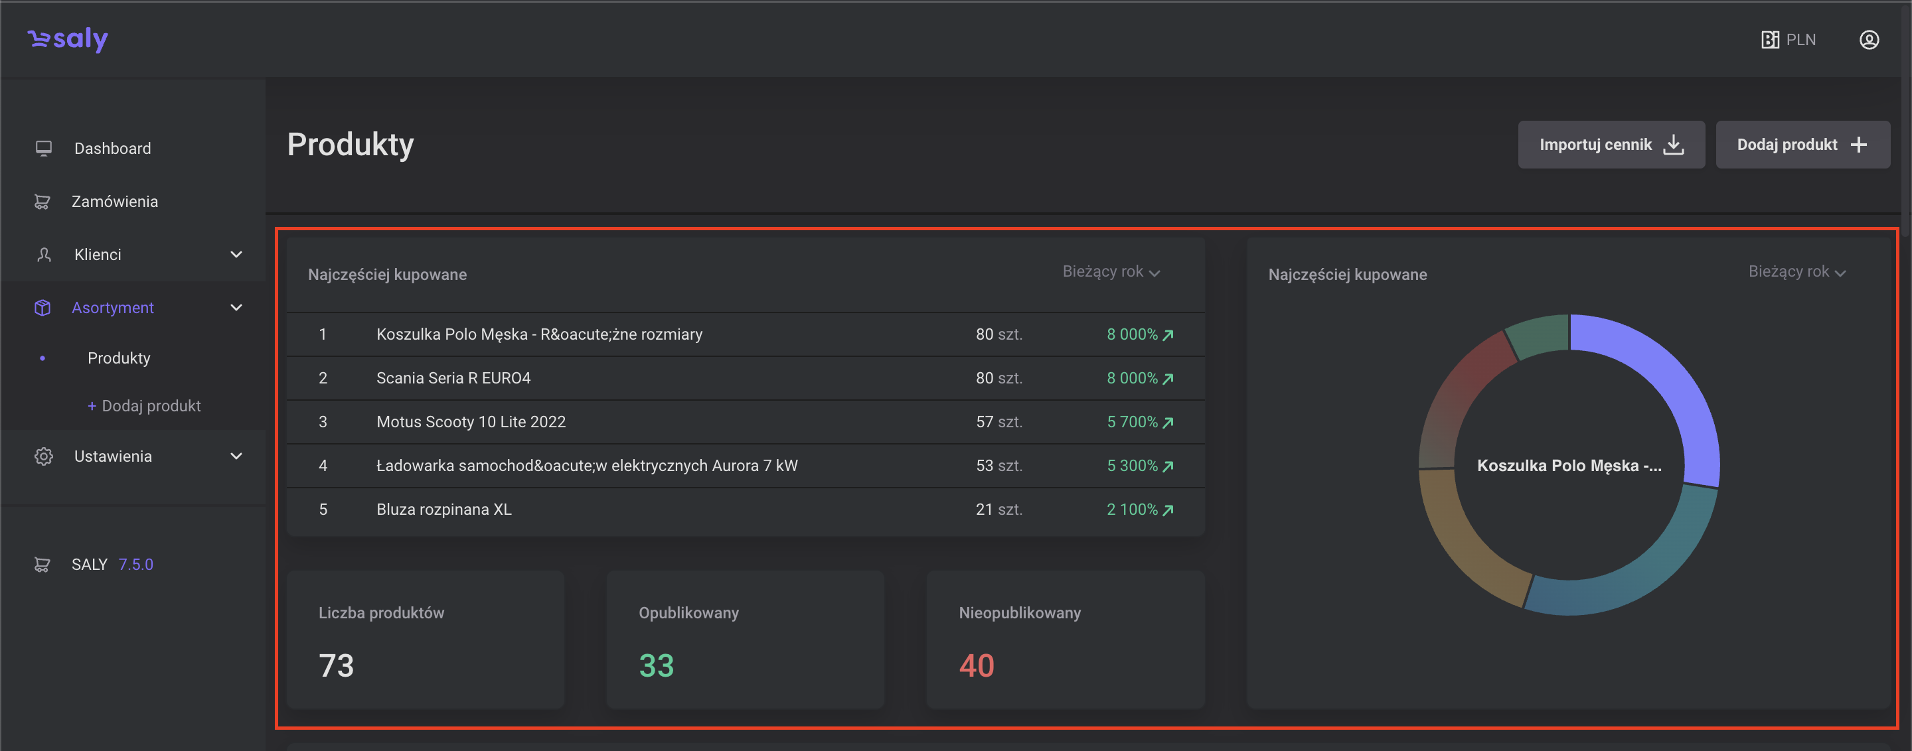1912x751 pixels.
Task: Select '+ Dodaj produkt' sidebar item
Action: 145,405
